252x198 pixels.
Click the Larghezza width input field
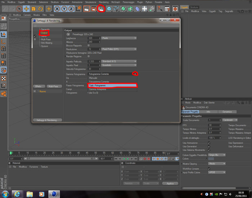[94, 38]
